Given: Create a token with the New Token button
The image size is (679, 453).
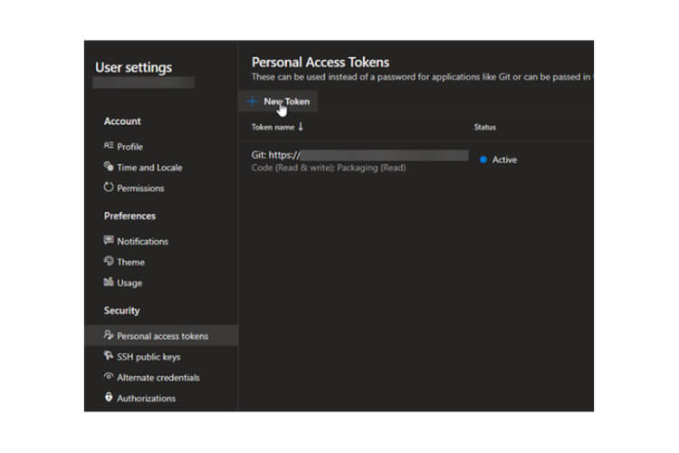Looking at the screenshot, I should pos(279,101).
